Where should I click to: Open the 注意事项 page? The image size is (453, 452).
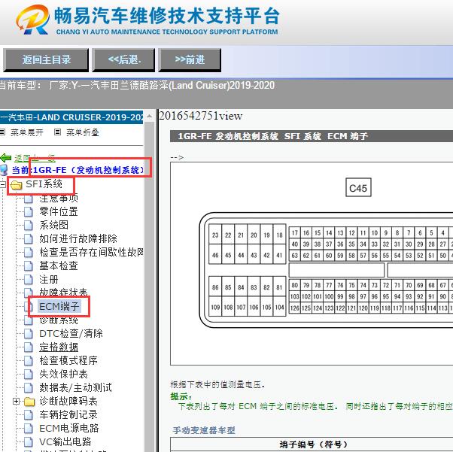tap(59, 198)
